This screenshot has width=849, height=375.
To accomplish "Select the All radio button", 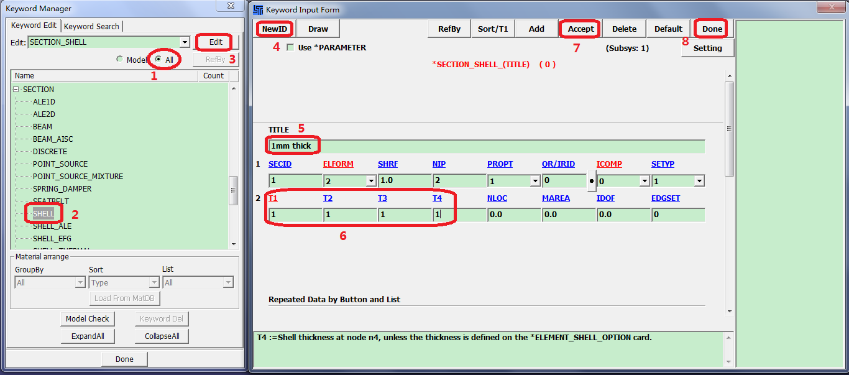I will [158, 60].
